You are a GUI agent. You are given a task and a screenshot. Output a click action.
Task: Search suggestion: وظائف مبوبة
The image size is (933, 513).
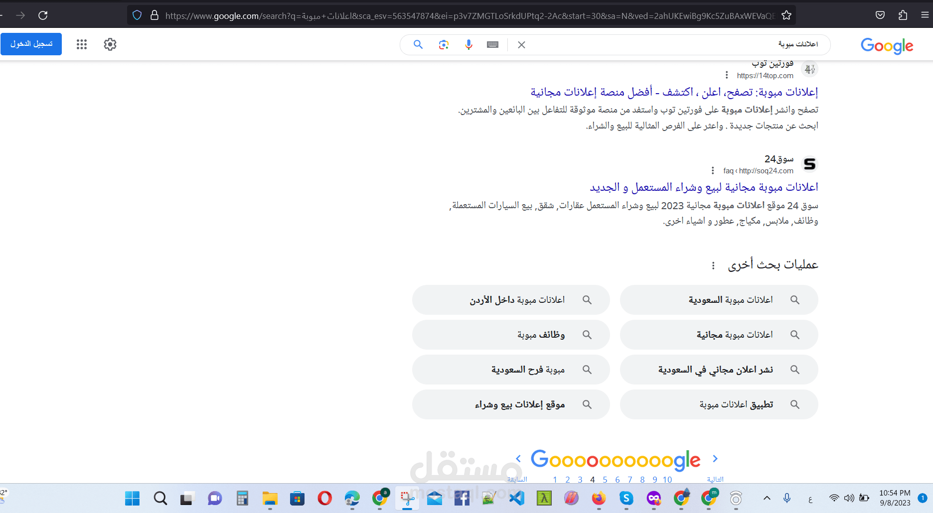tap(511, 335)
